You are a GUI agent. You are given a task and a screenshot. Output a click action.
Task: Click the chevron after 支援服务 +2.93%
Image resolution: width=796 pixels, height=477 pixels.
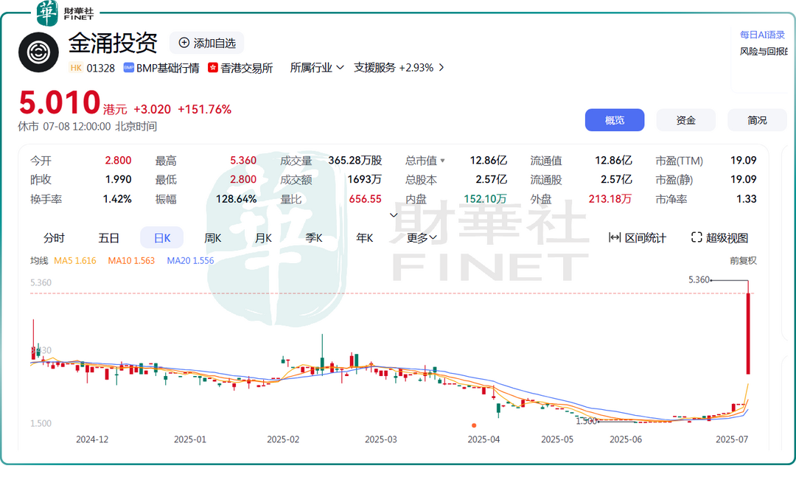click(x=441, y=68)
